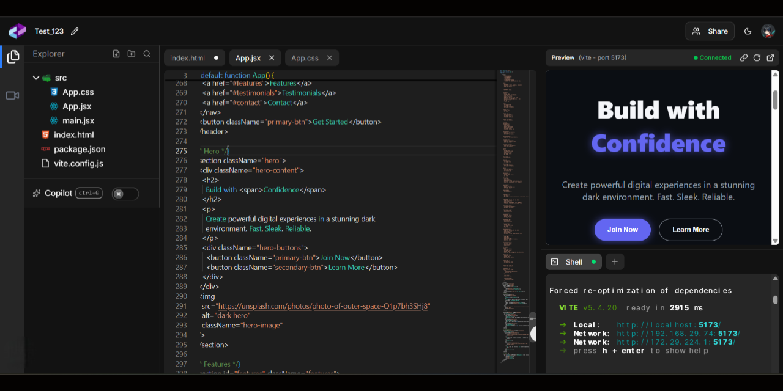The image size is (783, 391).
Task: Click the Share button
Action: [x=710, y=31]
